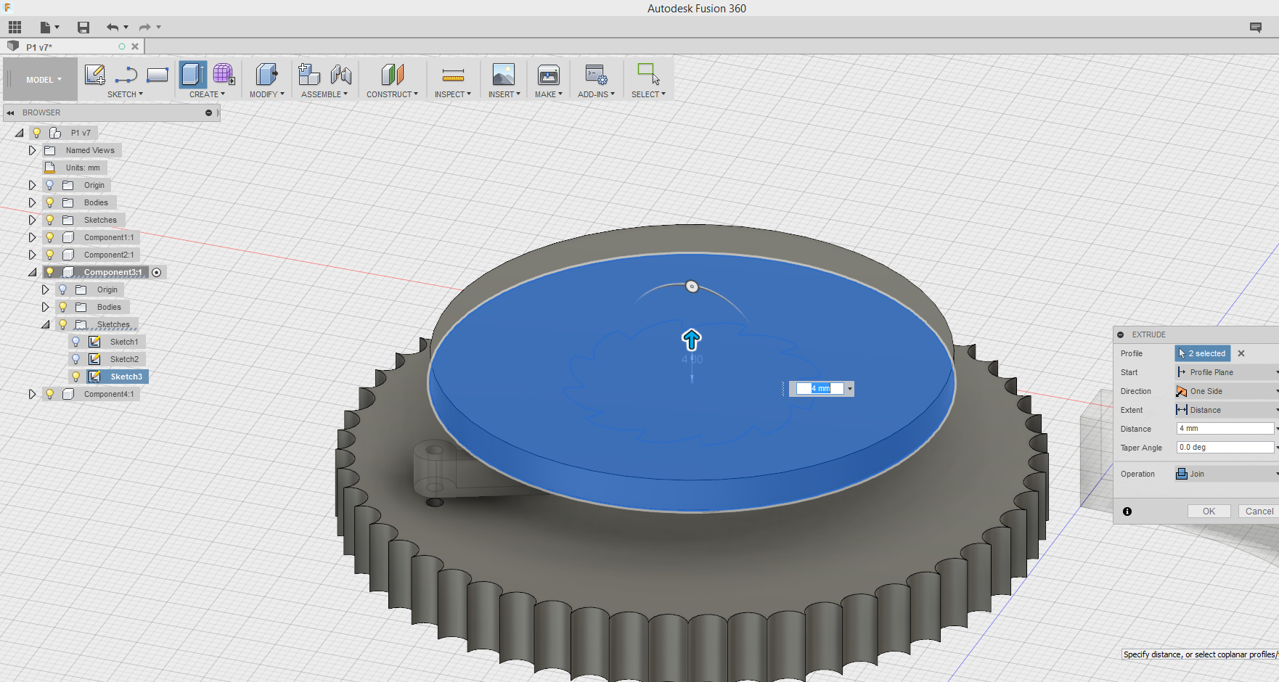Click the on-canvas 4 mm value box
Viewport: 1279px width, 682px height.
820,389
